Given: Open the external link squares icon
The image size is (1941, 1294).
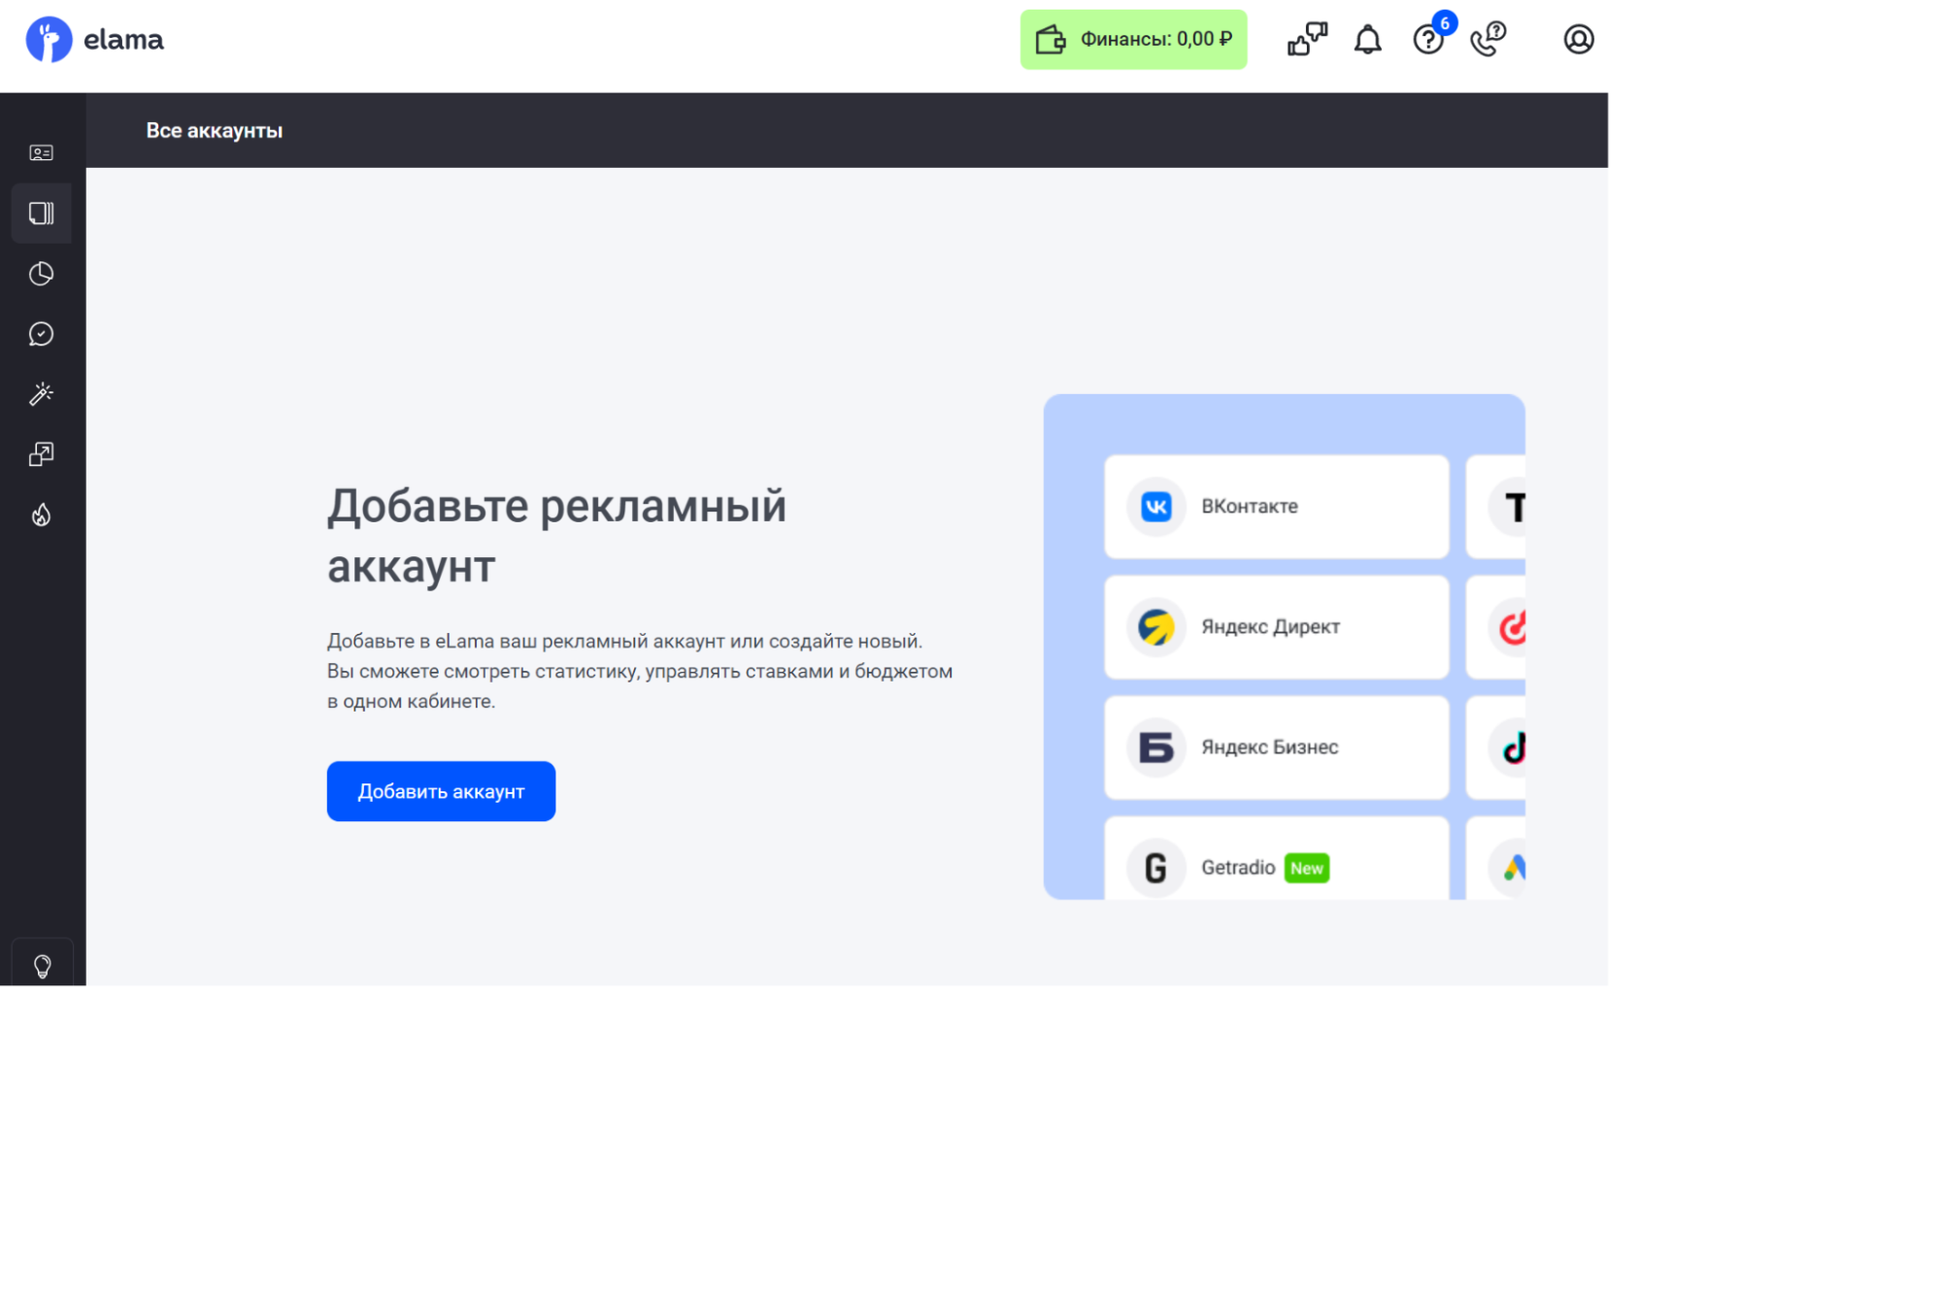Looking at the screenshot, I should pos(42,454).
